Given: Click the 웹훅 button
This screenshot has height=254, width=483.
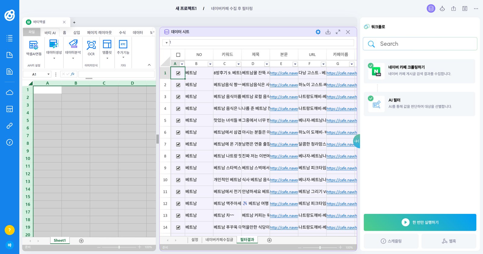Looking at the screenshot, I should tap(449, 241).
